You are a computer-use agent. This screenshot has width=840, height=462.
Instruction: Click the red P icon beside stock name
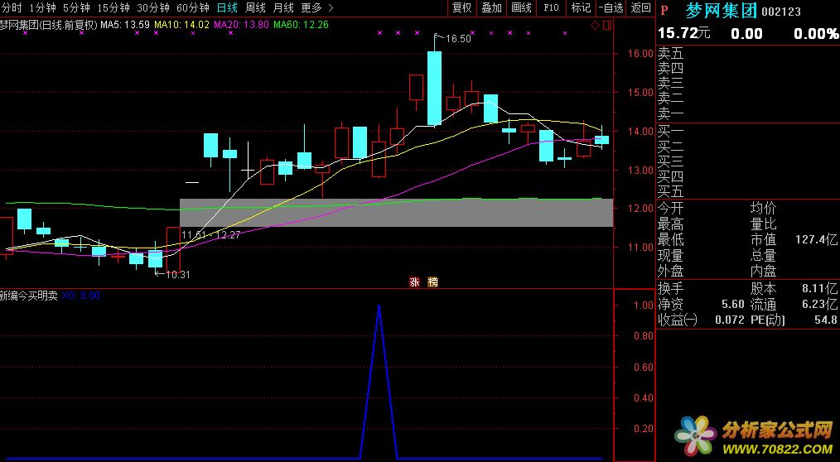[x=664, y=10]
